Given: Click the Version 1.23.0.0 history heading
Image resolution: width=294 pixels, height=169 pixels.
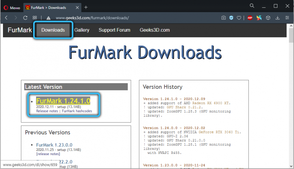Looking at the screenshot, I should point(174,165).
